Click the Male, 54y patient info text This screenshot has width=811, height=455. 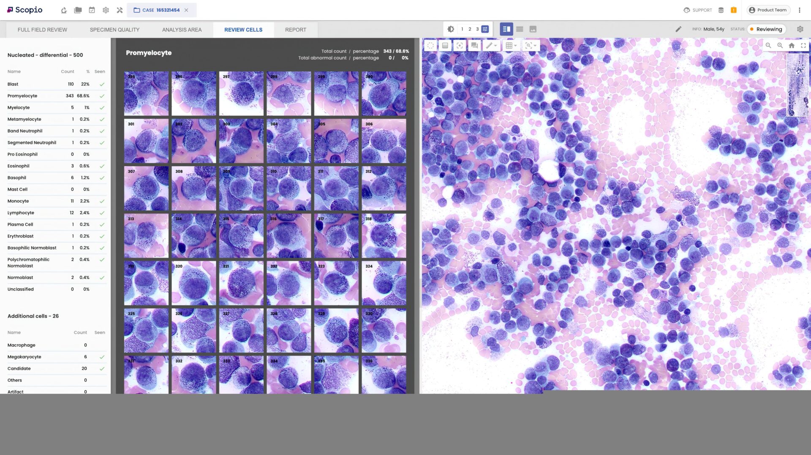(x=714, y=29)
